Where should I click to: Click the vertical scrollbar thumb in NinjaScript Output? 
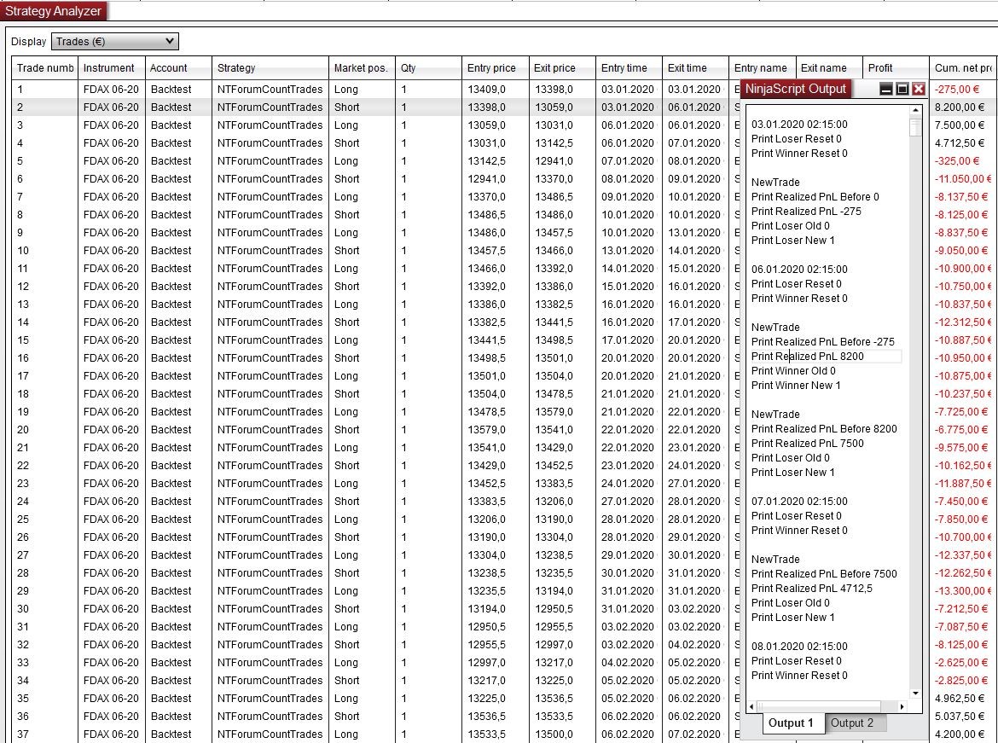(915, 127)
